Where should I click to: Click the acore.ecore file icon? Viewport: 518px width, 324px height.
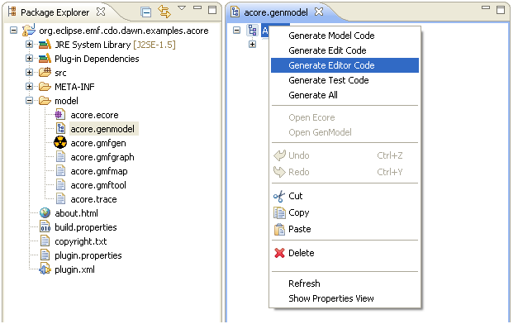click(59, 115)
